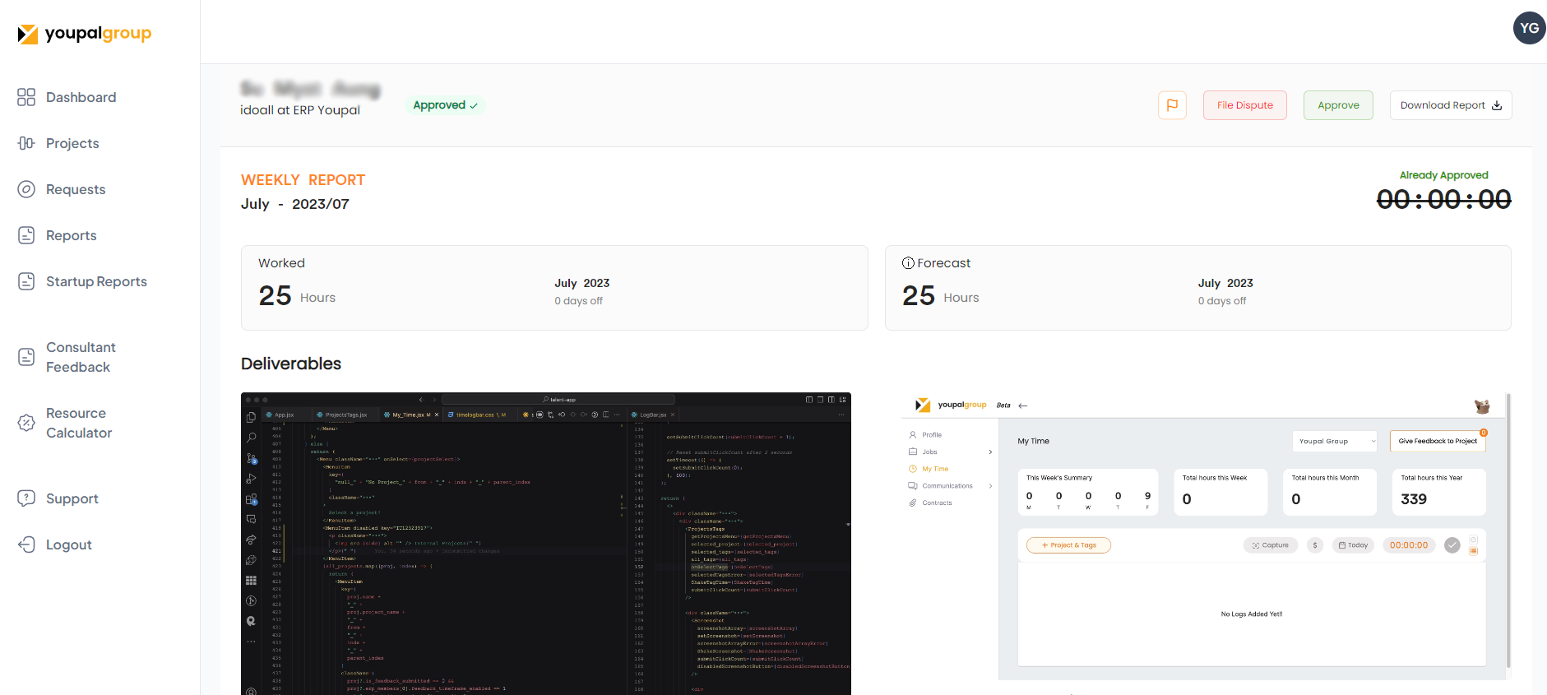Click the Download Report button label

1443,105
